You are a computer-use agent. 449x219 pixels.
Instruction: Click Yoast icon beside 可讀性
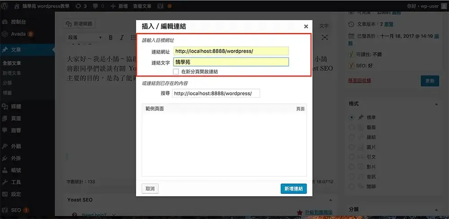pos(351,54)
